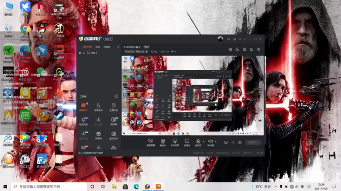Open the hamburger menu in title bar
The width and height of the screenshot is (341, 191).
245,39
